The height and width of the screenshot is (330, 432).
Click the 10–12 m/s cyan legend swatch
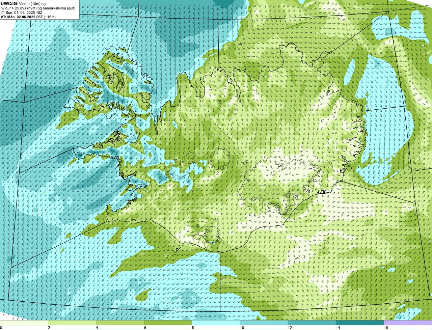pos(264,323)
